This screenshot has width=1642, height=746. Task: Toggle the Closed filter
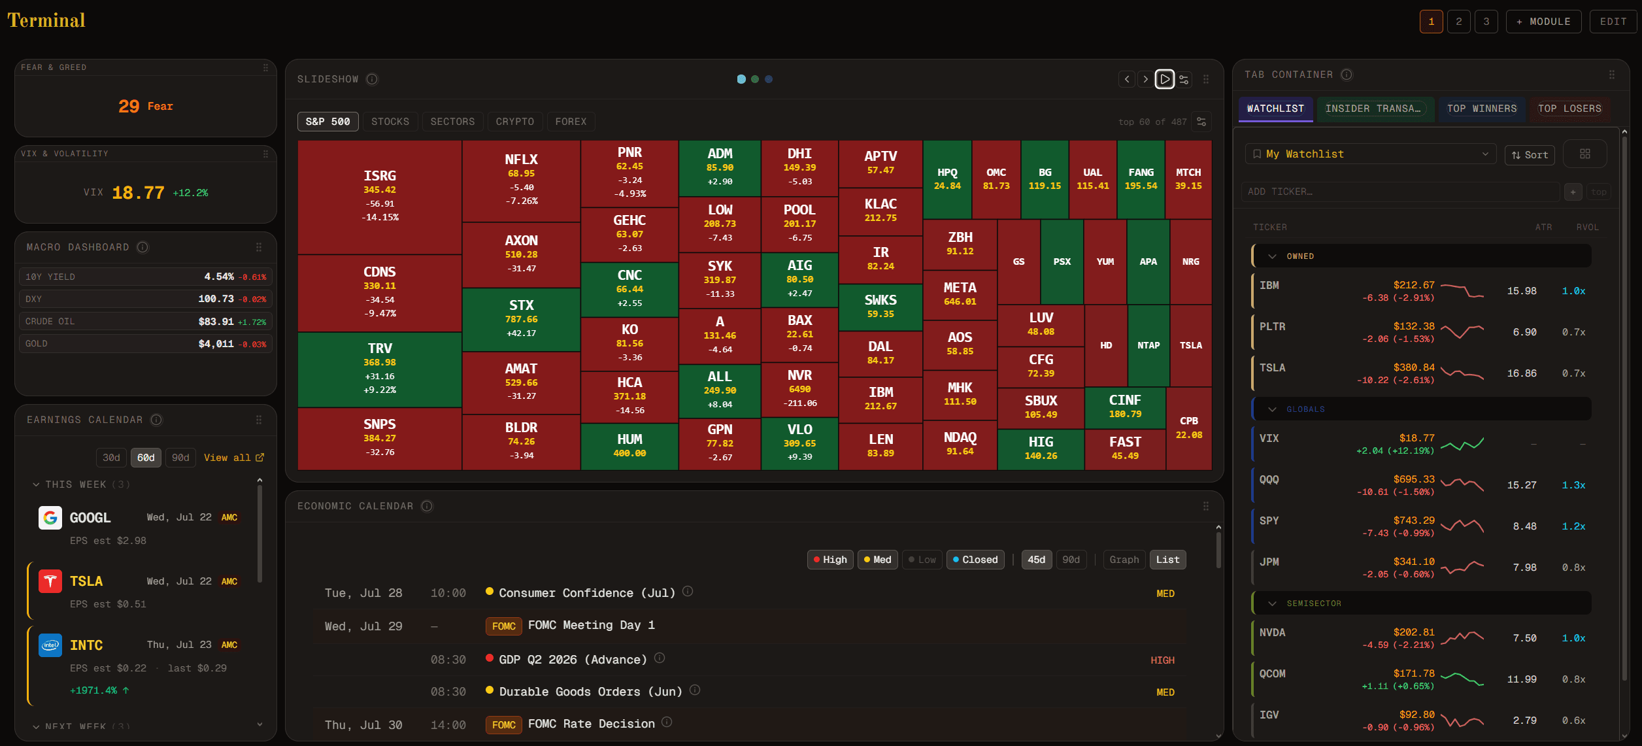click(975, 560)
